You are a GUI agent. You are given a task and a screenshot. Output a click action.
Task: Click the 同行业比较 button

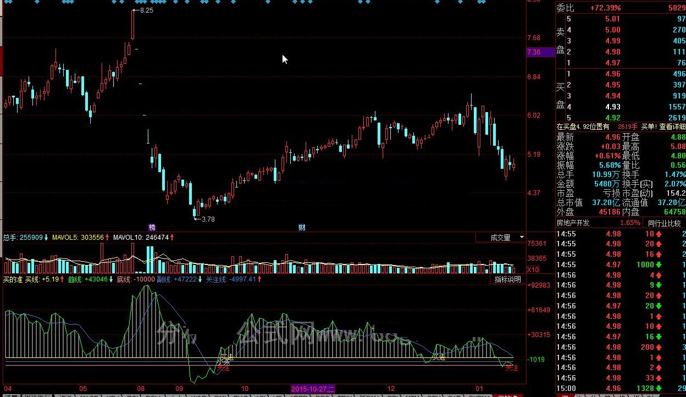pos(664,223)
